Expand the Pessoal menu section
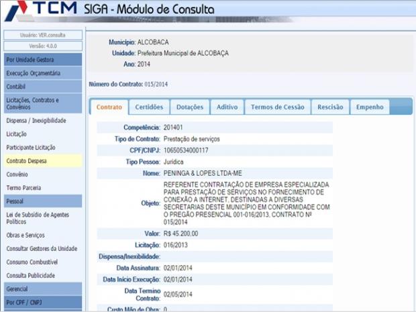The height and width of the screenshot is (312, 416). pyautogui.click(x=43, y=201)
